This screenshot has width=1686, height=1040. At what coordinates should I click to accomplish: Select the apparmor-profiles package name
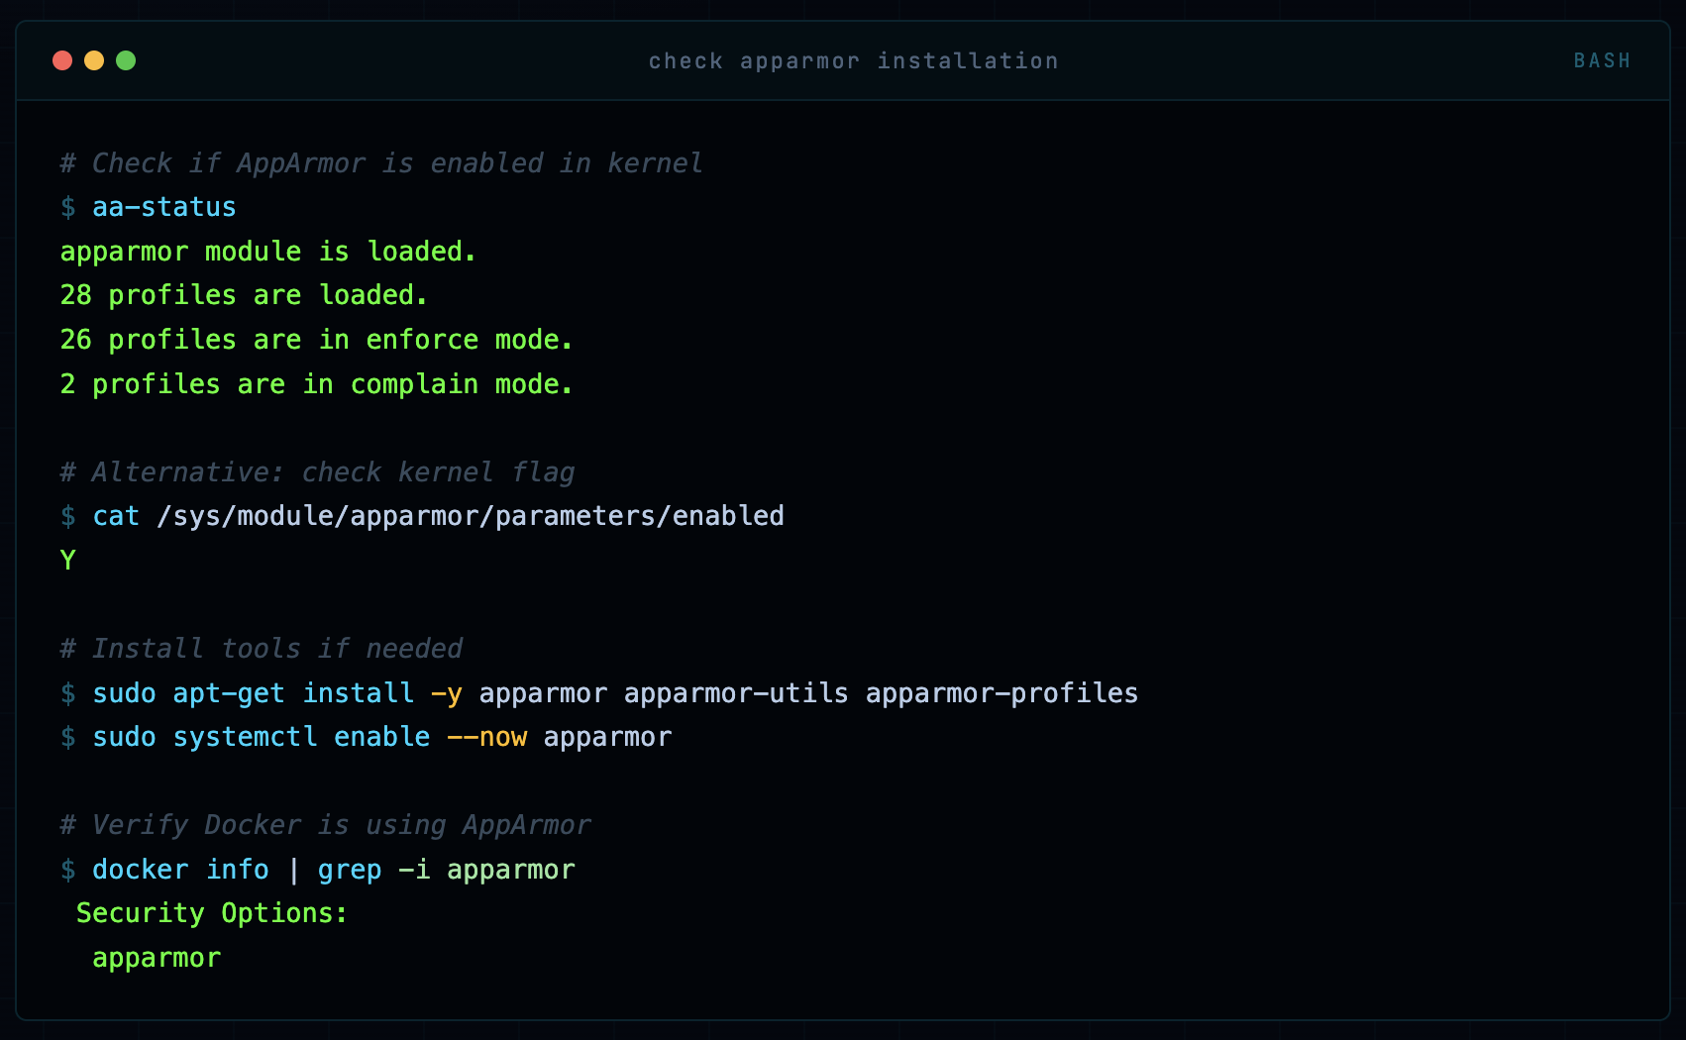tap(1001, 693)
